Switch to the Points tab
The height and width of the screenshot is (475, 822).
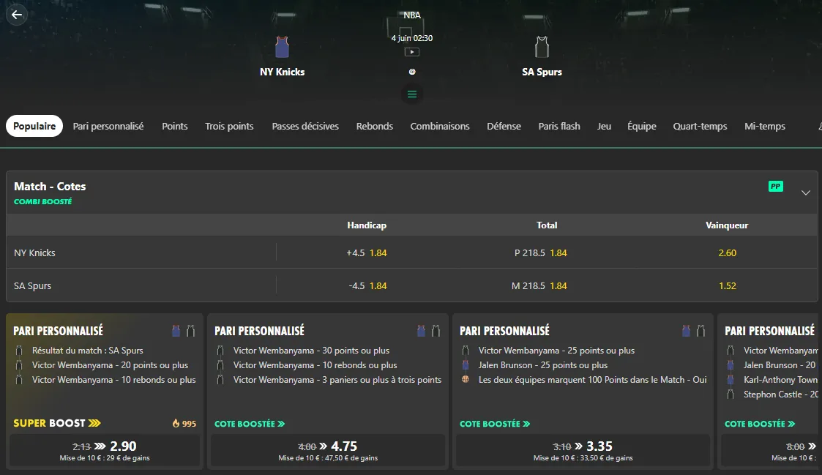click(174, 127)
